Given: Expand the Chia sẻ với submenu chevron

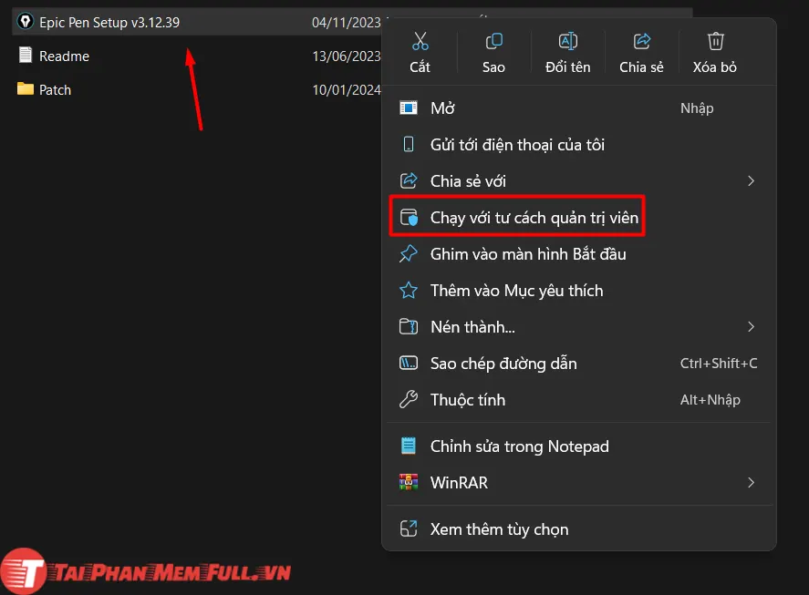Looking at the screenshot, I should point(751,180).
